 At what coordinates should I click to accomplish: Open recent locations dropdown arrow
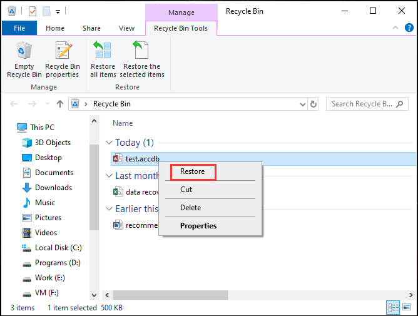[x=47, y=104]
